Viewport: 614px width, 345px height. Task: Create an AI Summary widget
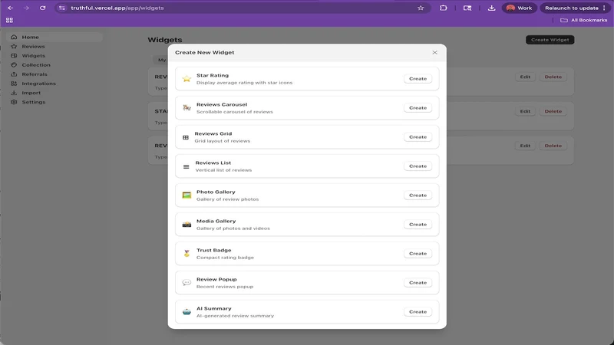tap(418, 312)
